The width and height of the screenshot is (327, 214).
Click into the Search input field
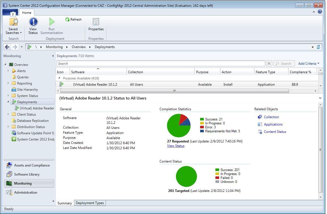161,64
